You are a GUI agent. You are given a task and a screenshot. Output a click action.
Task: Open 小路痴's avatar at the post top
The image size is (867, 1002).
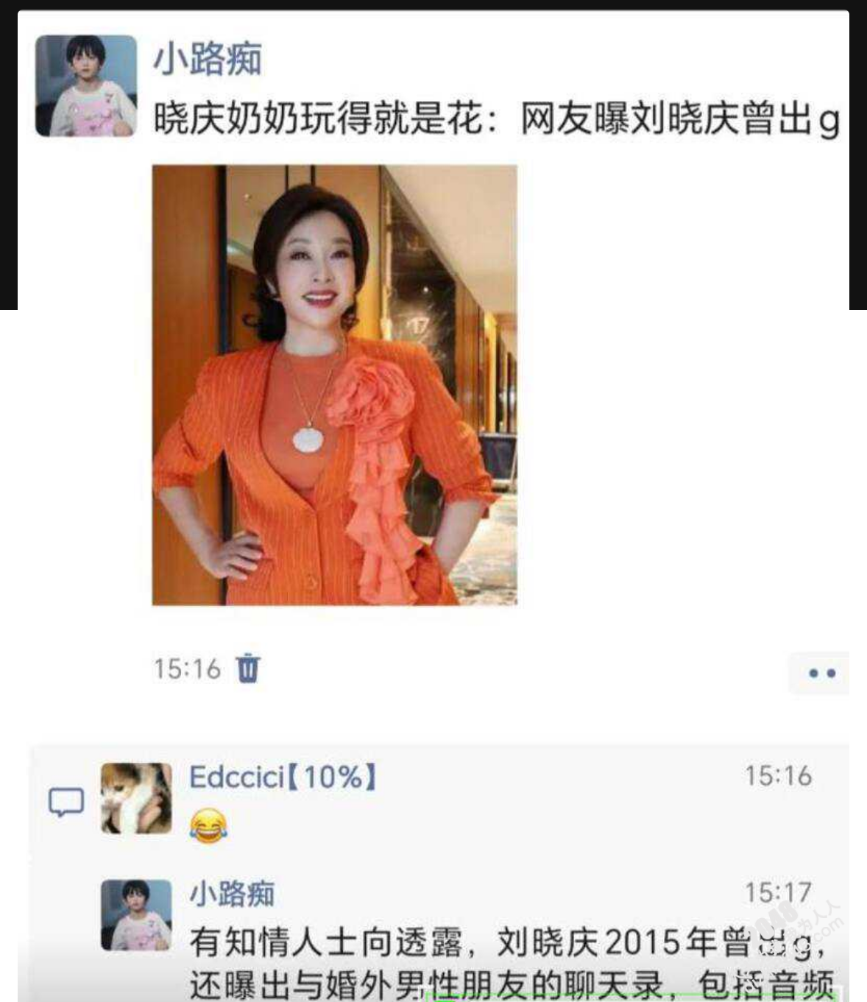point(86,85)
